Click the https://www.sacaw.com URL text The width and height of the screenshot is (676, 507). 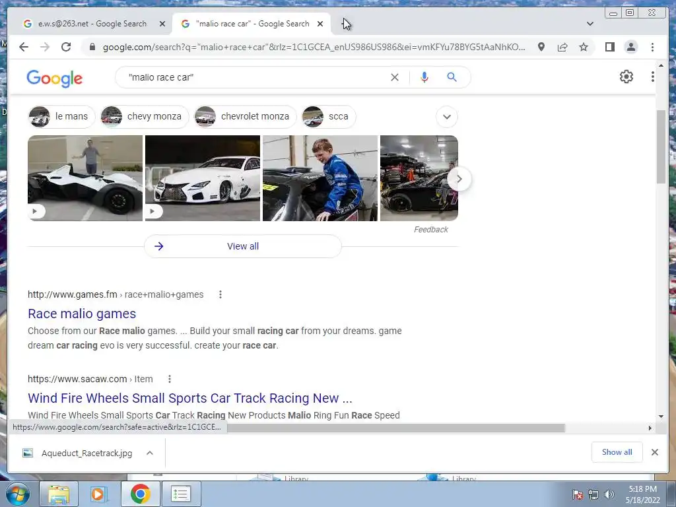(77, 379)
